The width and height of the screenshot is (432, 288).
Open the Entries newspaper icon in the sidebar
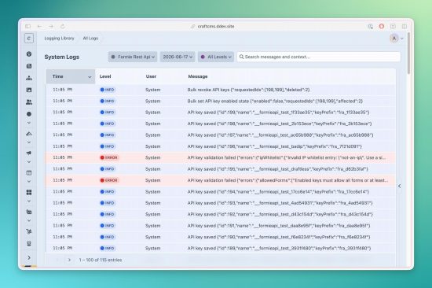tap(29, 66)
